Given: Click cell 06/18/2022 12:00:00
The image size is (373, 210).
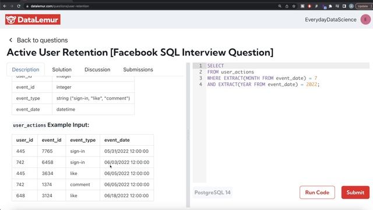Looking at the screenshot, I should tap(126, 196).
